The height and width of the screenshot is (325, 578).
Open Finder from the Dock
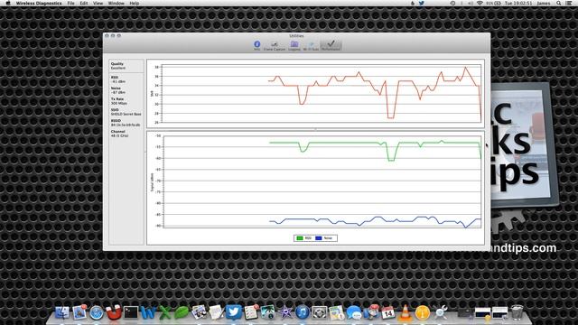[x=62, y=312]
